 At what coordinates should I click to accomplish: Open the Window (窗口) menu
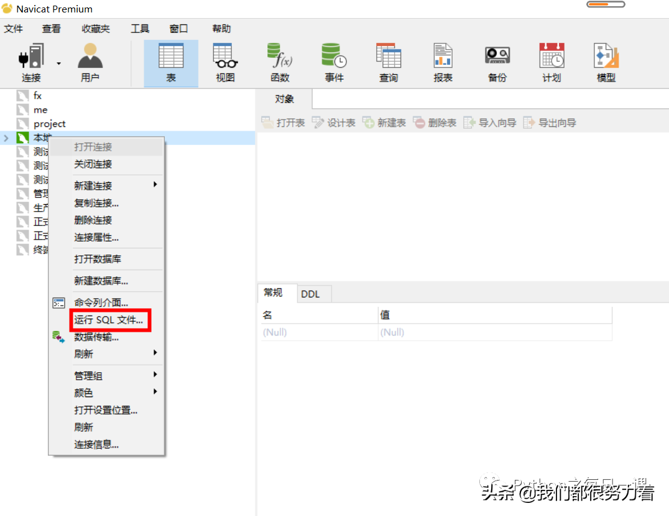(x=178, y=29)
